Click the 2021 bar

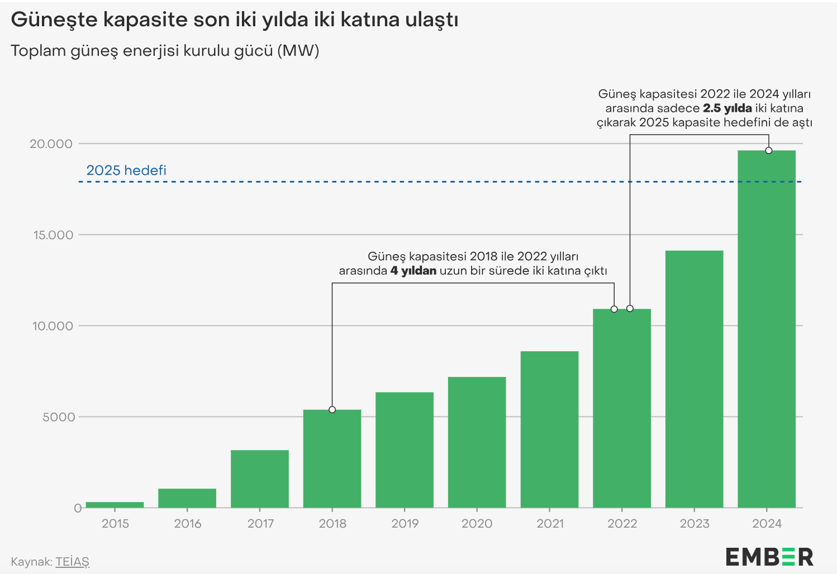549,429
